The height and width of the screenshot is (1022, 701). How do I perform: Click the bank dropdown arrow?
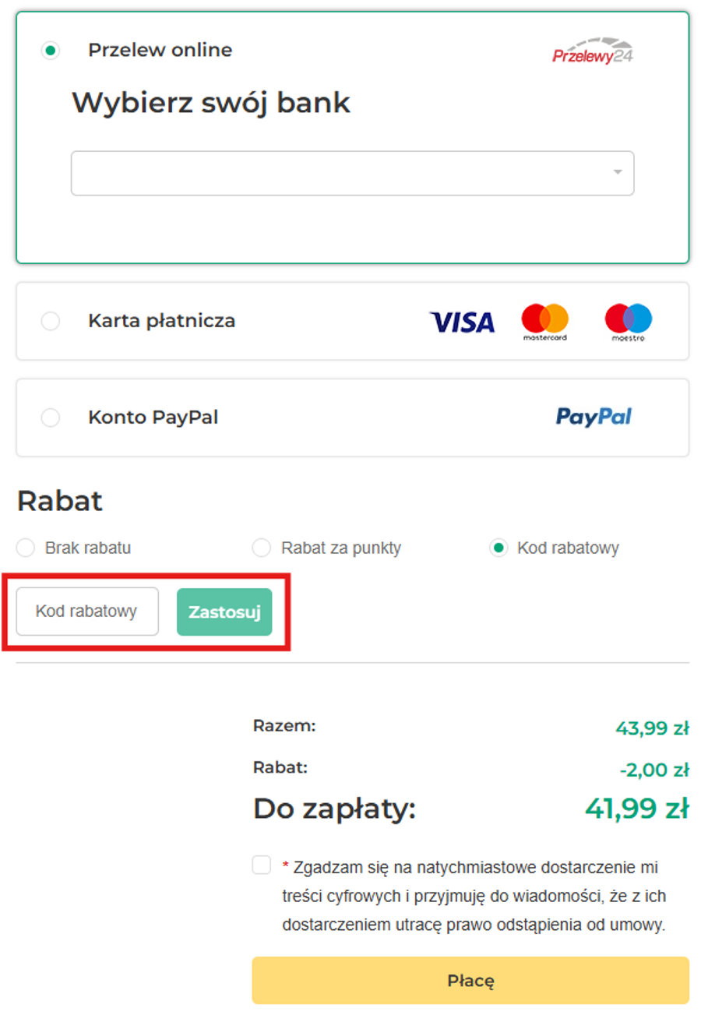[618, 172]
